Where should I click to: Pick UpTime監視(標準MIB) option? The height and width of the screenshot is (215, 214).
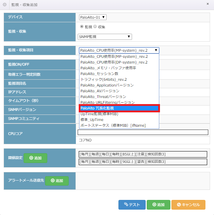point(119,114)
